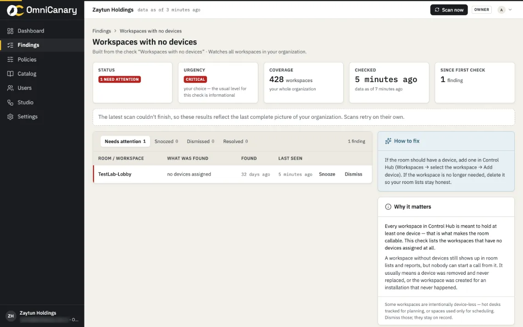Click the 1 NEED ATTENTION status badge
Viewport: 523px width, 327px height.
point(119,79)
